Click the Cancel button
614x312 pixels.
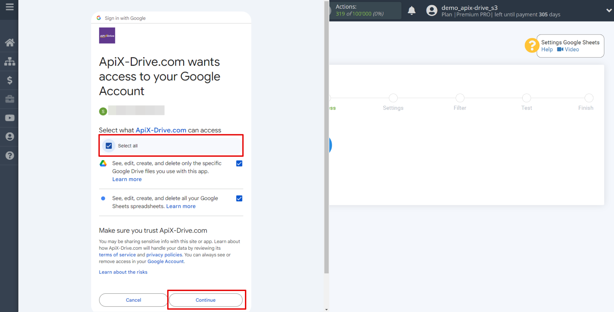[133, 300]
